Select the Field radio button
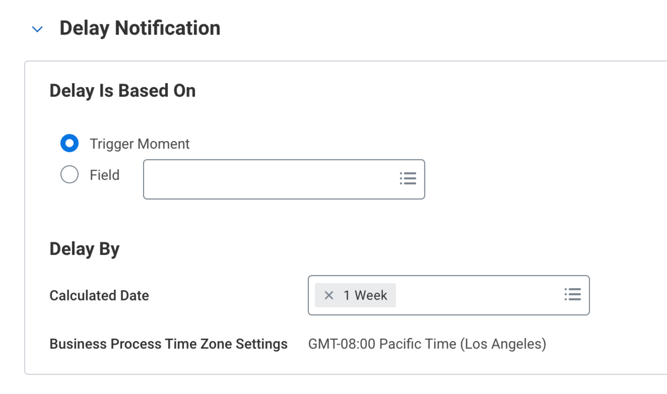The width and height of the screenshot is (667, 394). (70, 175)
